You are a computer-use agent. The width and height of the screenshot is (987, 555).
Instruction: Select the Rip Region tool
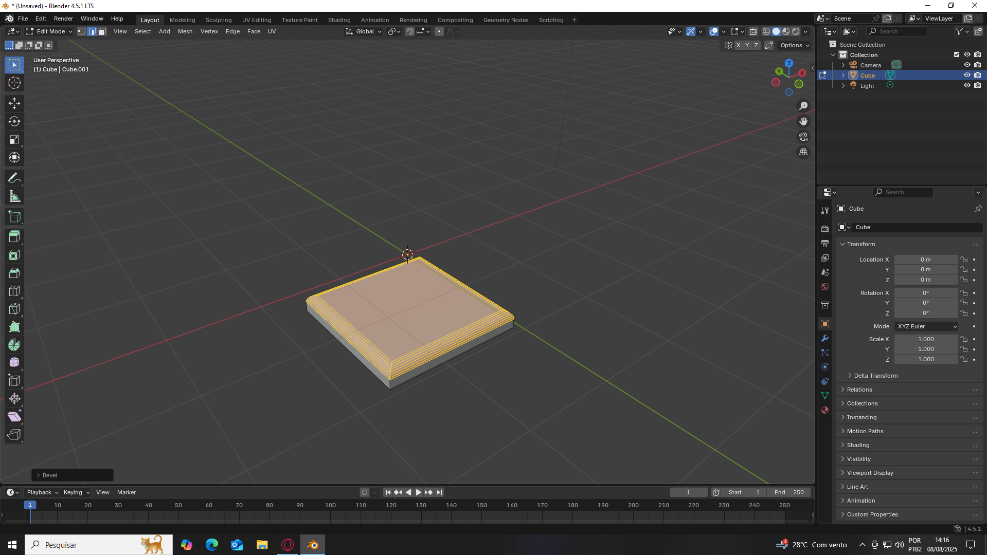coord(14,435)
